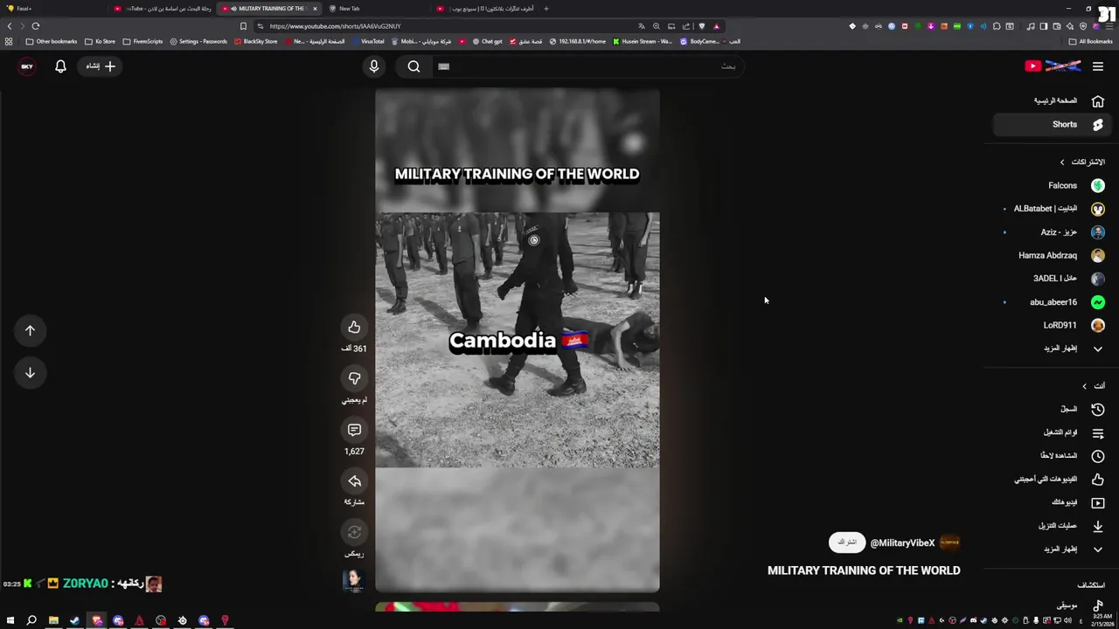
Task: Open notifications bell
Action: click(x=60, y=66)
